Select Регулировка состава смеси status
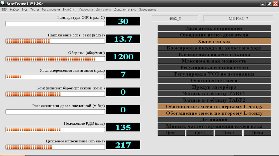The width and height of the screenshot is (279, 156). 214,67
